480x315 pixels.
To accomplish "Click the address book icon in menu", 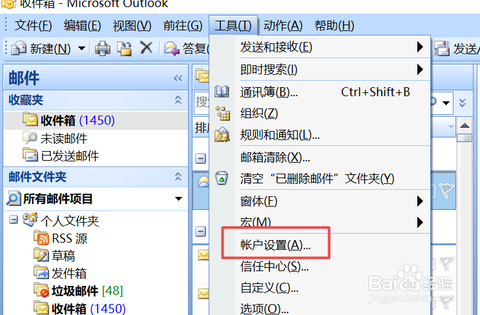I will click(222, 92).
